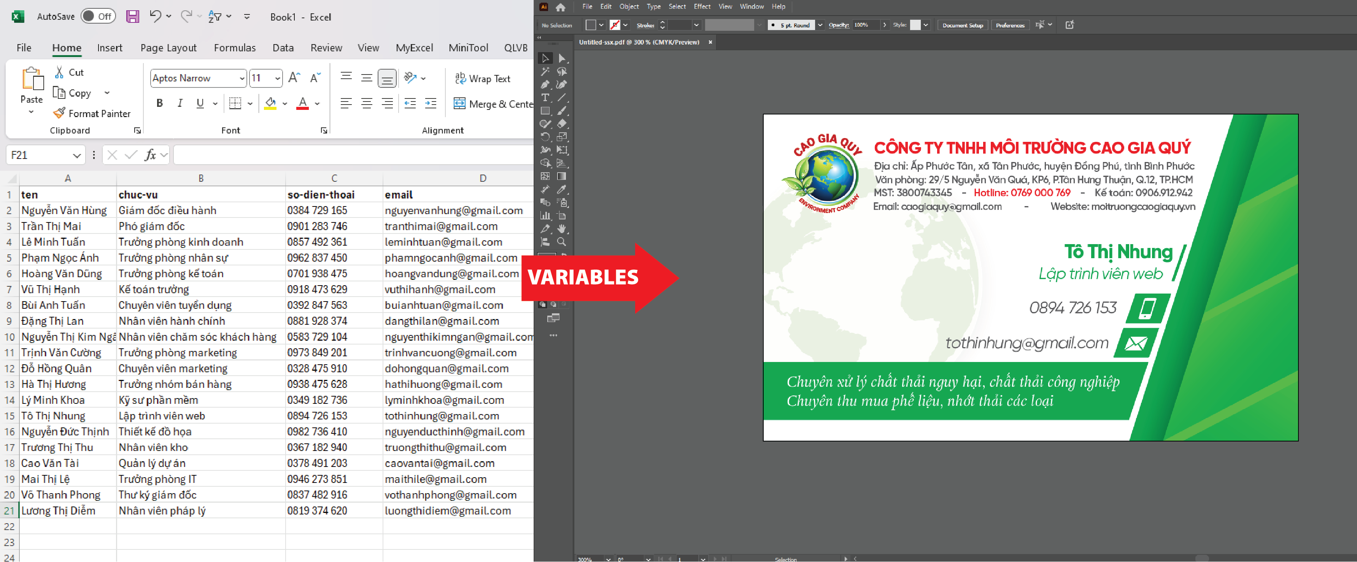Image resolution: width=1357 pixels, height=562 pixels.
Task: Toggle the AutoSave switch in Excel
Action: tap(99, 16)
